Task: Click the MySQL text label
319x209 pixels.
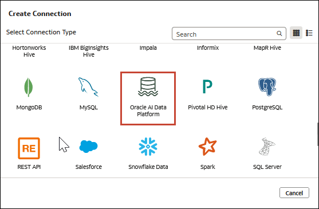Action: (89, 107)
